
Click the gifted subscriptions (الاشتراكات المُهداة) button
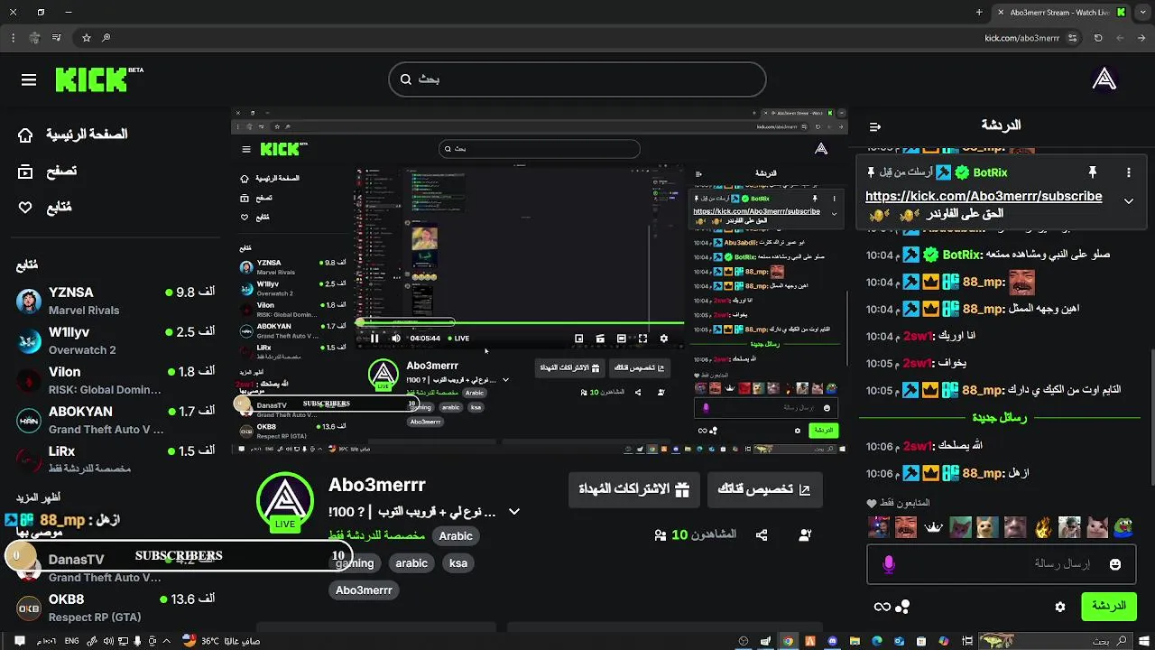click(634, 489)
